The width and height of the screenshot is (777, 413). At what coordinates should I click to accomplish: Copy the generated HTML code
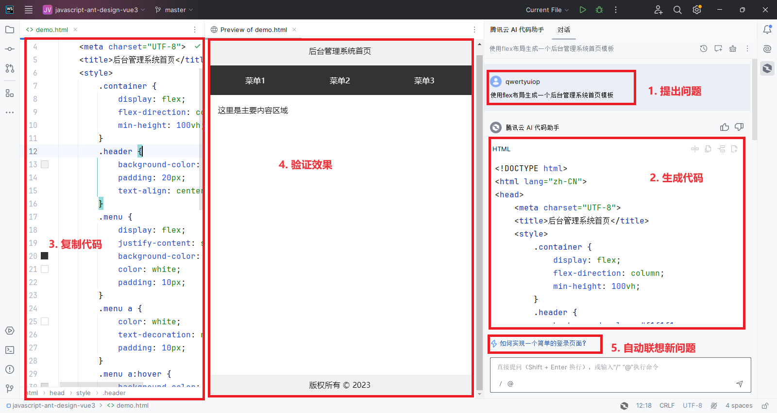click(x=708, y=149)
